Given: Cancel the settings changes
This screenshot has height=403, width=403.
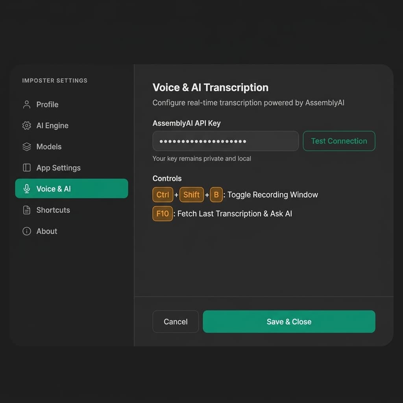Looking at the screenshot, I should pyautogui.click(x=176, y=322).
